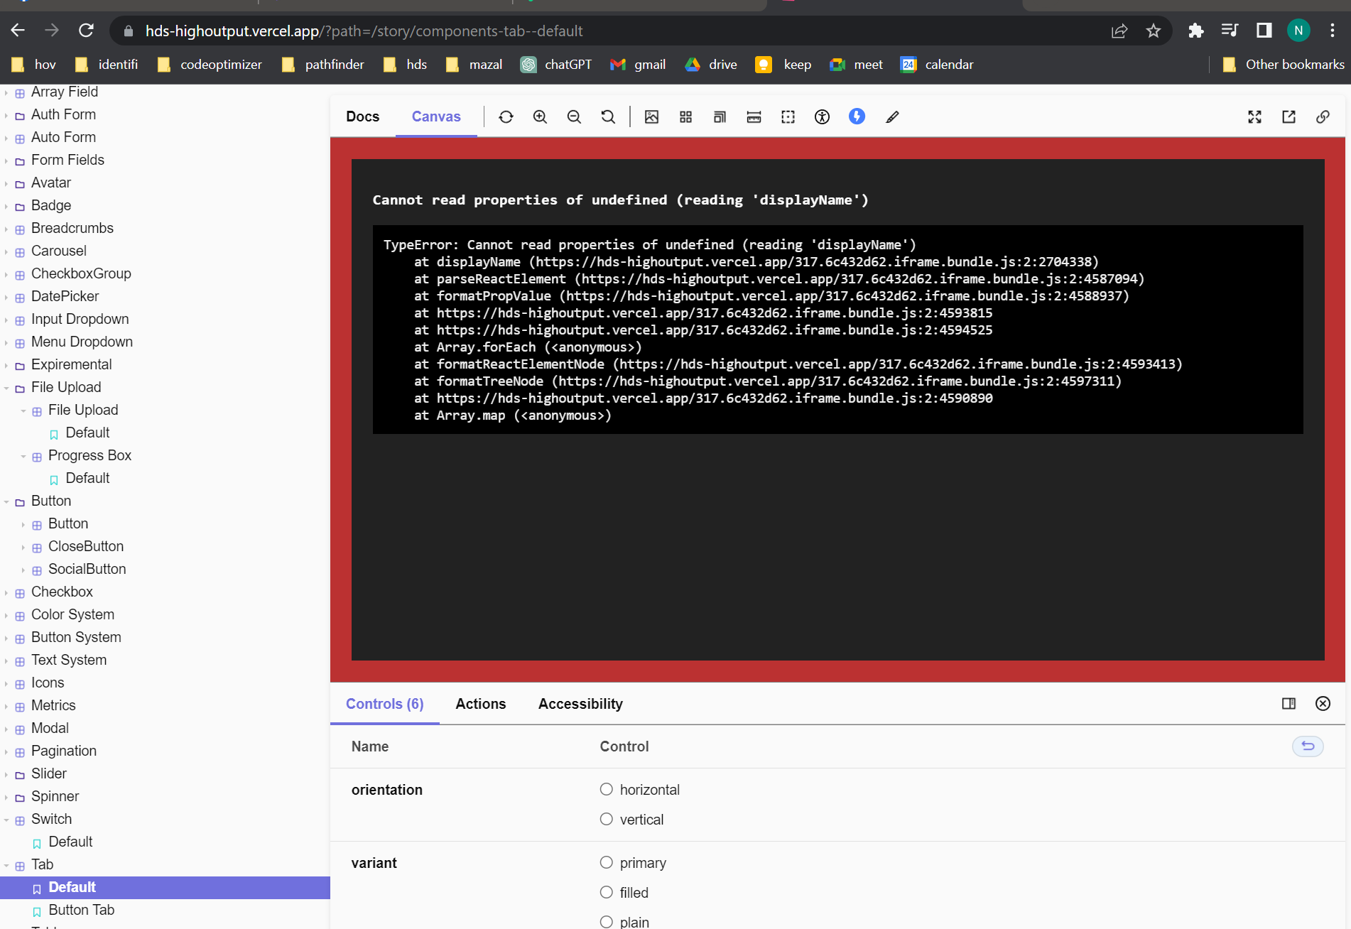Click the browser address bar URL
This screenshot has height=929, width=1351.
tap(364, 31)
